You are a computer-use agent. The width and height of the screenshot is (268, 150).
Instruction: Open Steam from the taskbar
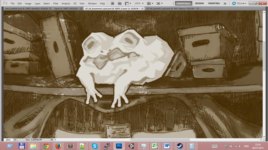(x=180, y=146)
